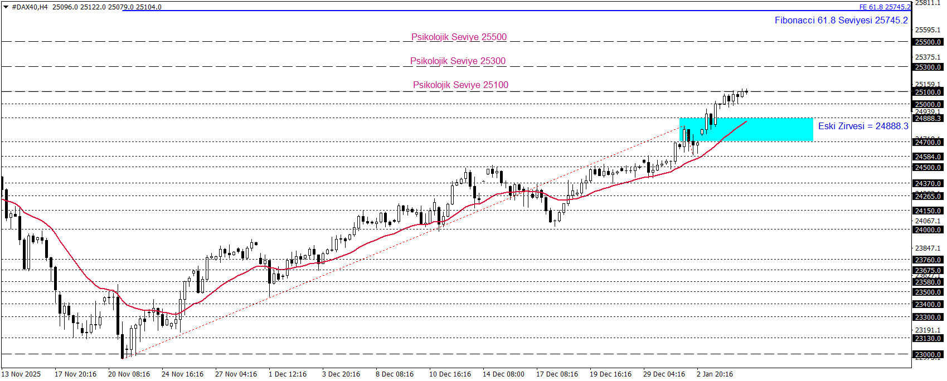Click the 24370.0 price tag
Screen dimensions: 947x381
(928, 183)
